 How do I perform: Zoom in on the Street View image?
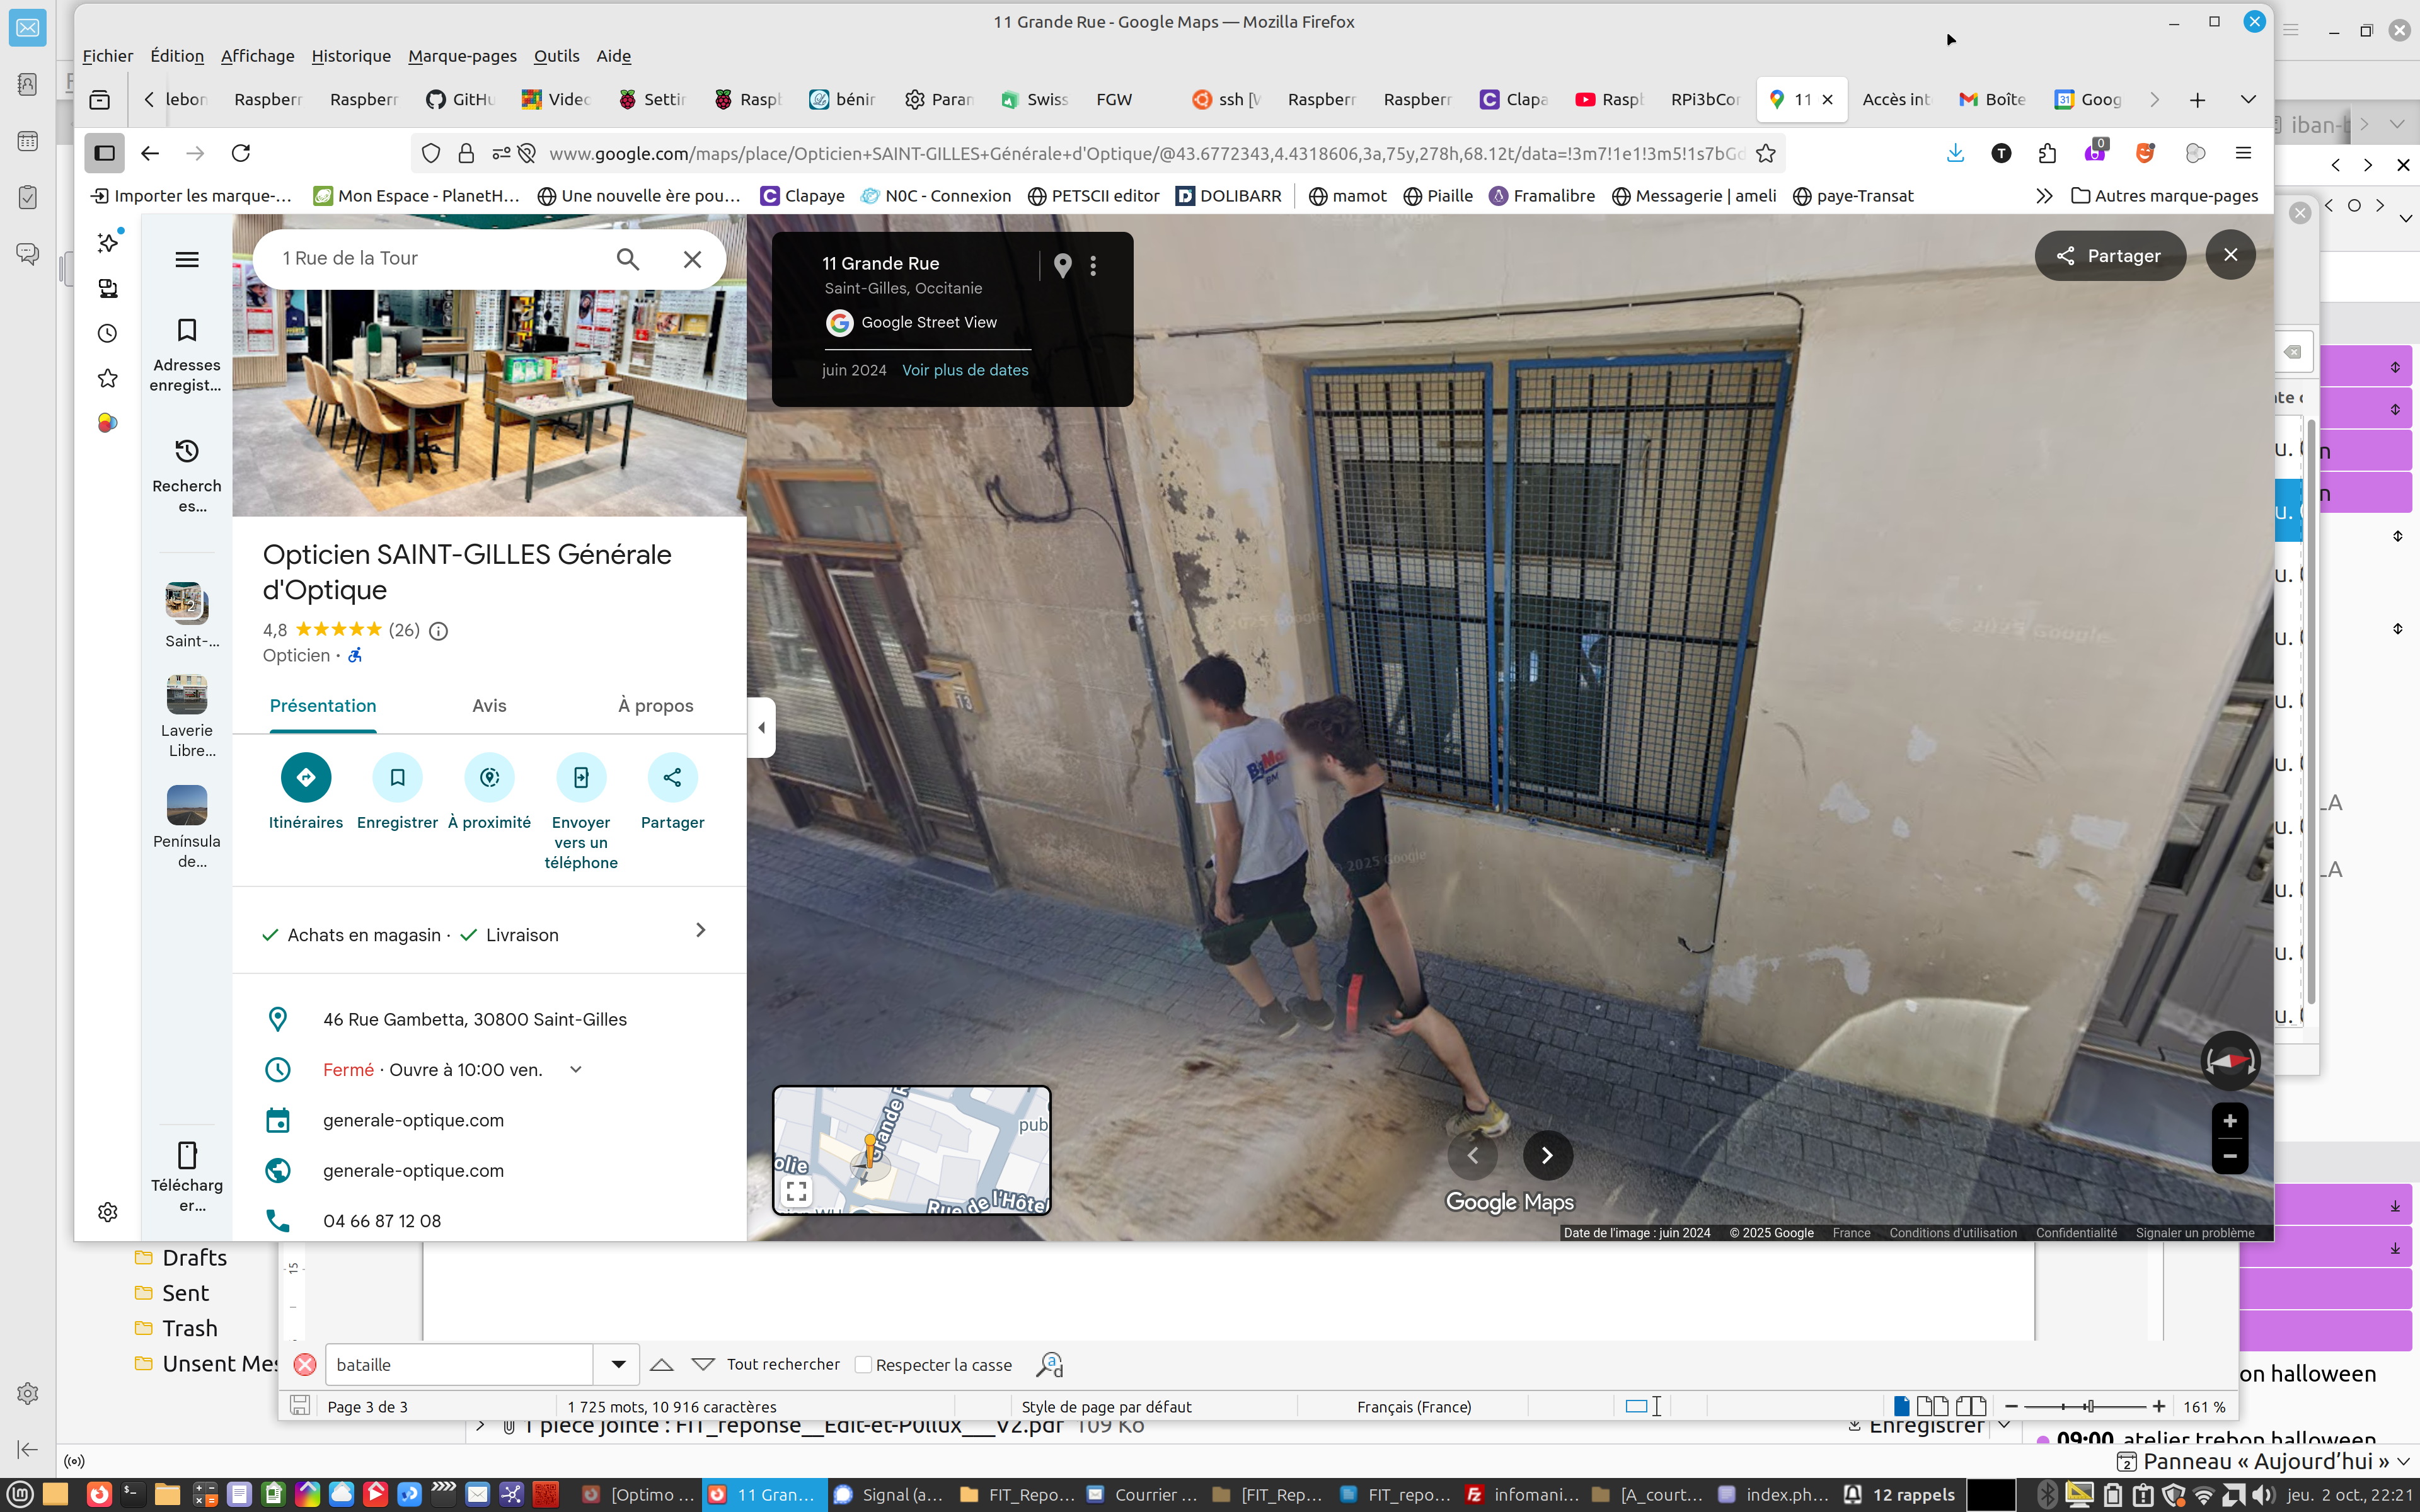[x=2229, y=1121]
